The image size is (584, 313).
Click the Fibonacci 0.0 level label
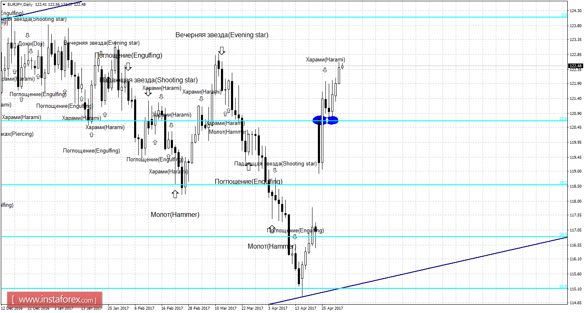point(564,15)
